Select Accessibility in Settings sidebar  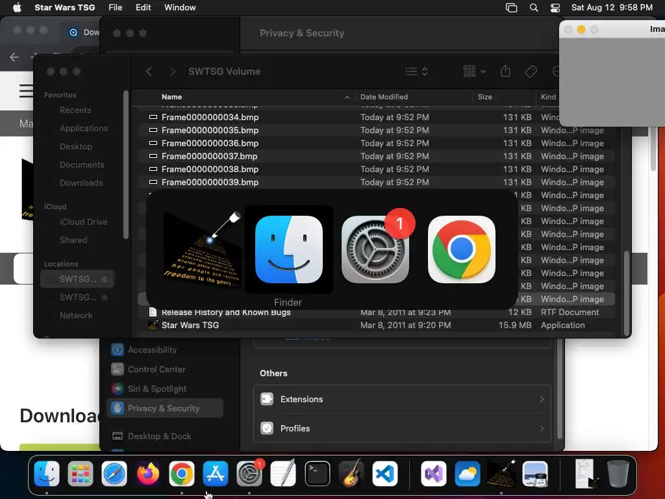tap(152, 350)
